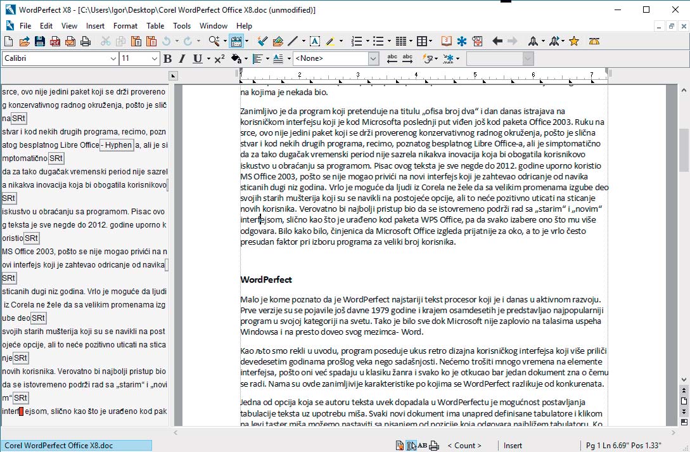
Task: Select the Draw Line tool
Action: 293,41
